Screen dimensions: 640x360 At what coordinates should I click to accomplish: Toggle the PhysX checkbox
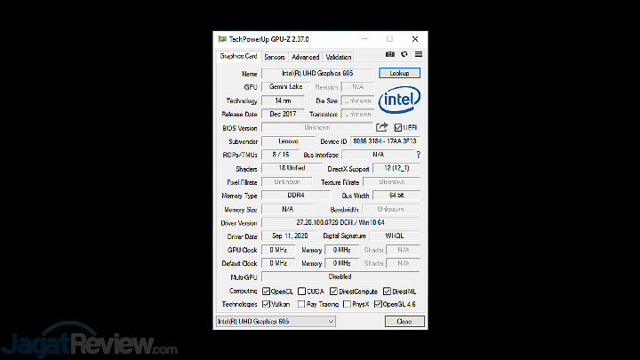[347, 304]
